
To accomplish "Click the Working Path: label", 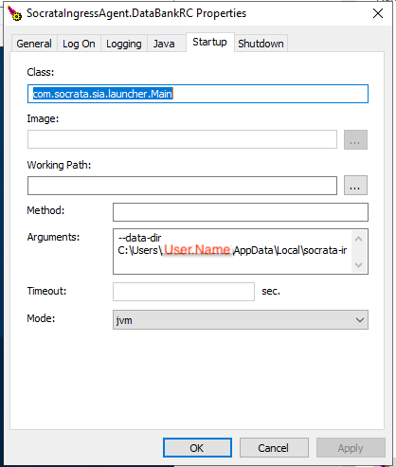I will tap(59, 165).
